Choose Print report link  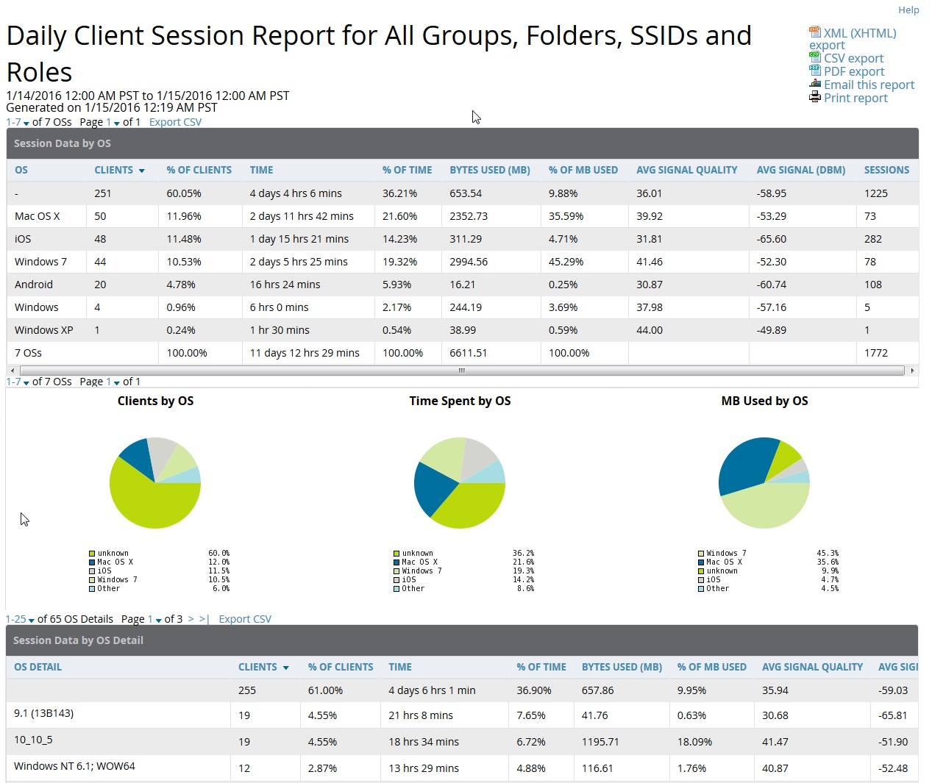pos(855,98)
